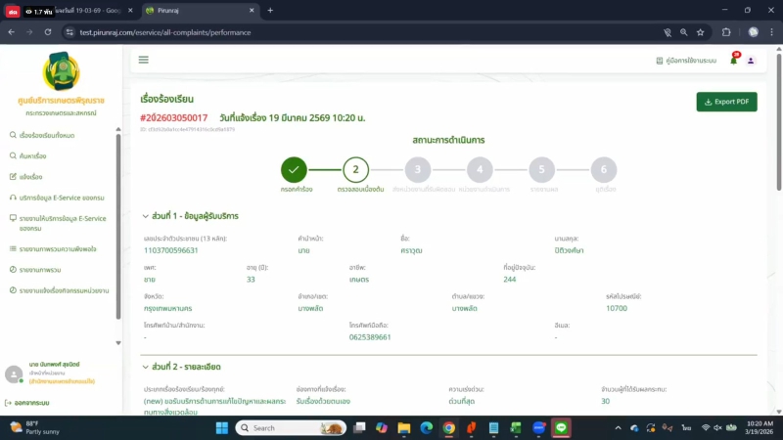Show hidden system tray icons chevron
Viewport: 783px width, 440px height.
[619, 427]
